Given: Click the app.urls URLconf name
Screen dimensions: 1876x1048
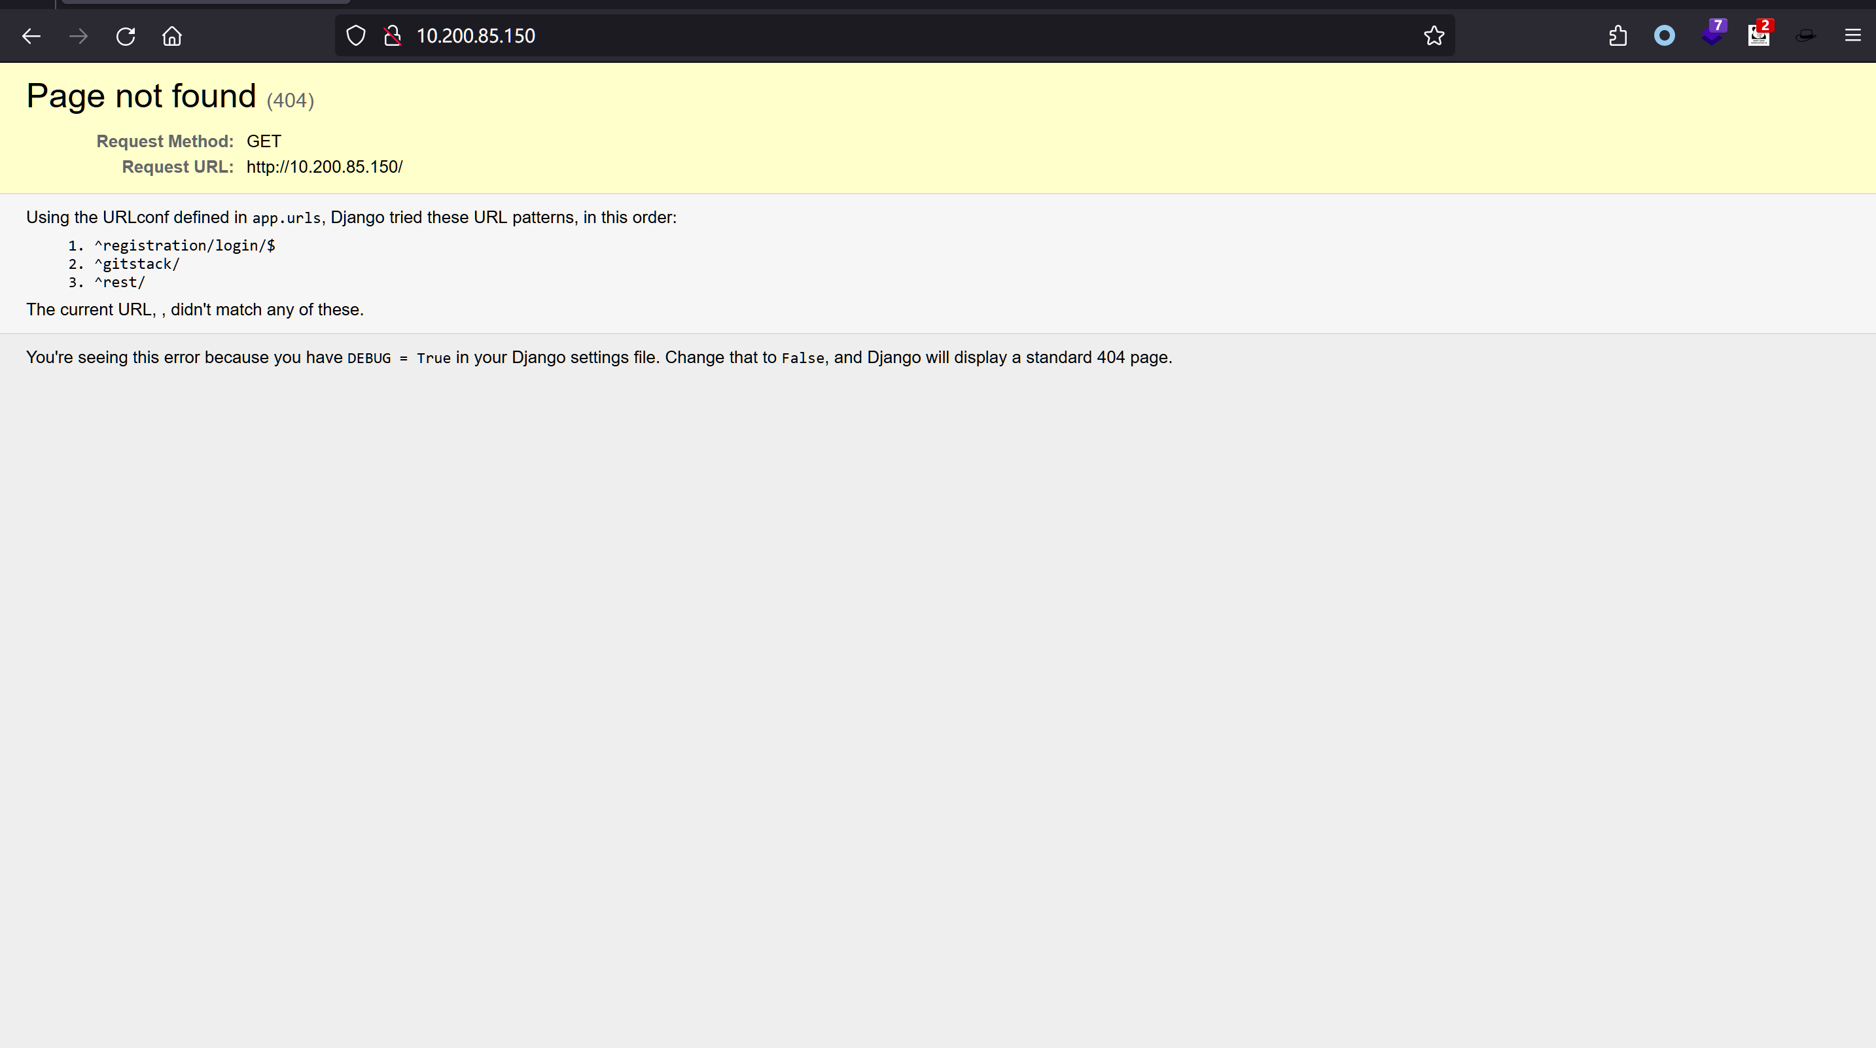Looking at the screenshot, I should point(286,218).
